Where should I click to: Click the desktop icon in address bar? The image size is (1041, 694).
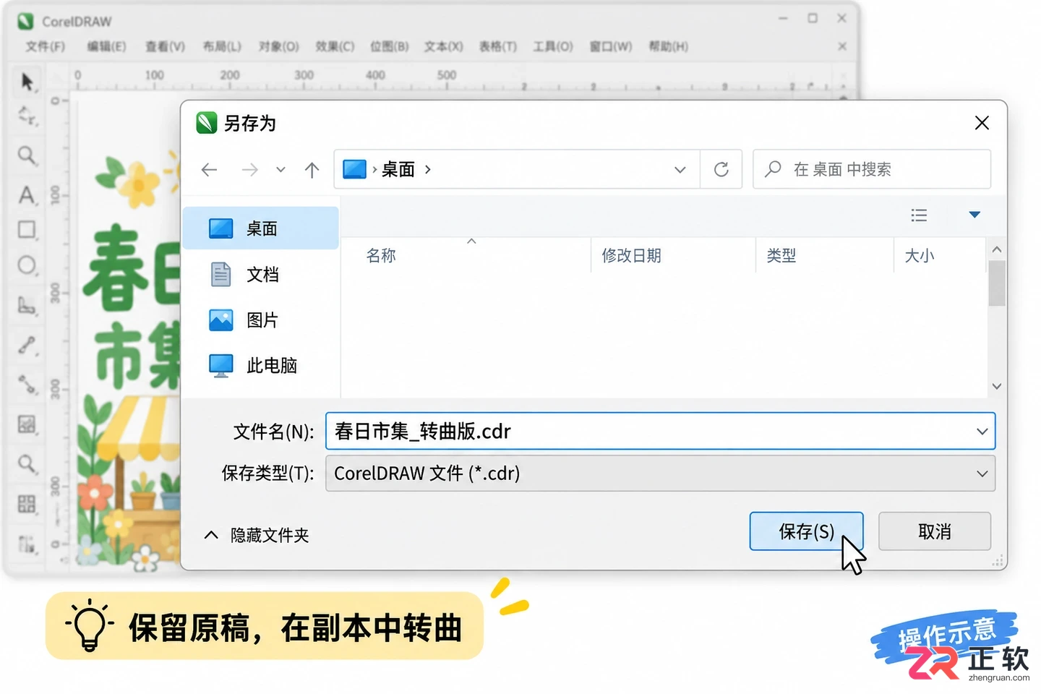[x=354, y=169]
